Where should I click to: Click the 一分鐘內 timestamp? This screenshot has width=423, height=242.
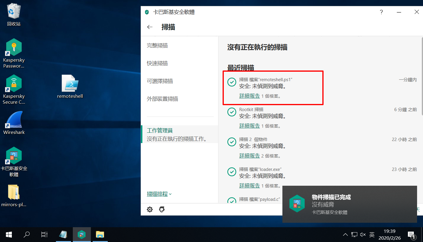pyautogui.click(x=408, y=80)
